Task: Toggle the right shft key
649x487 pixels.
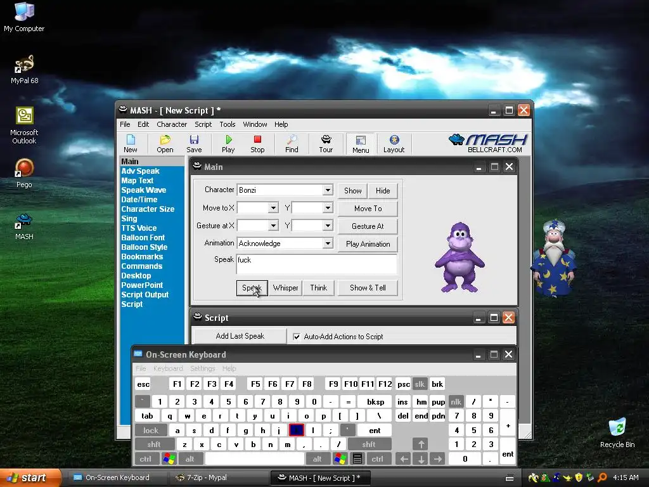Action: (369, 445)
